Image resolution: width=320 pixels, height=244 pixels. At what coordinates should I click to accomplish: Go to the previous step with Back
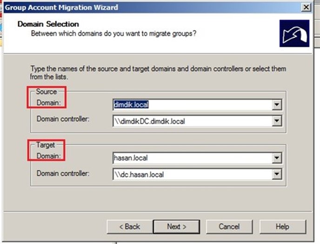pos(130,227)
